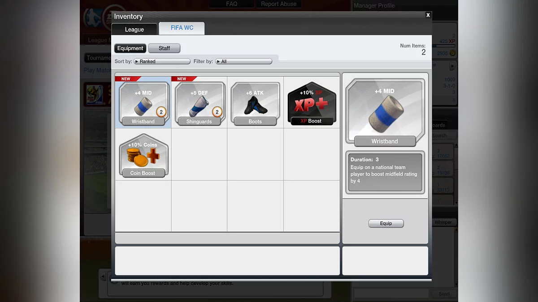The width and height of the screenshot is (538, 302).
Task: Open the Filter by All dropdown
Action: 243,61
